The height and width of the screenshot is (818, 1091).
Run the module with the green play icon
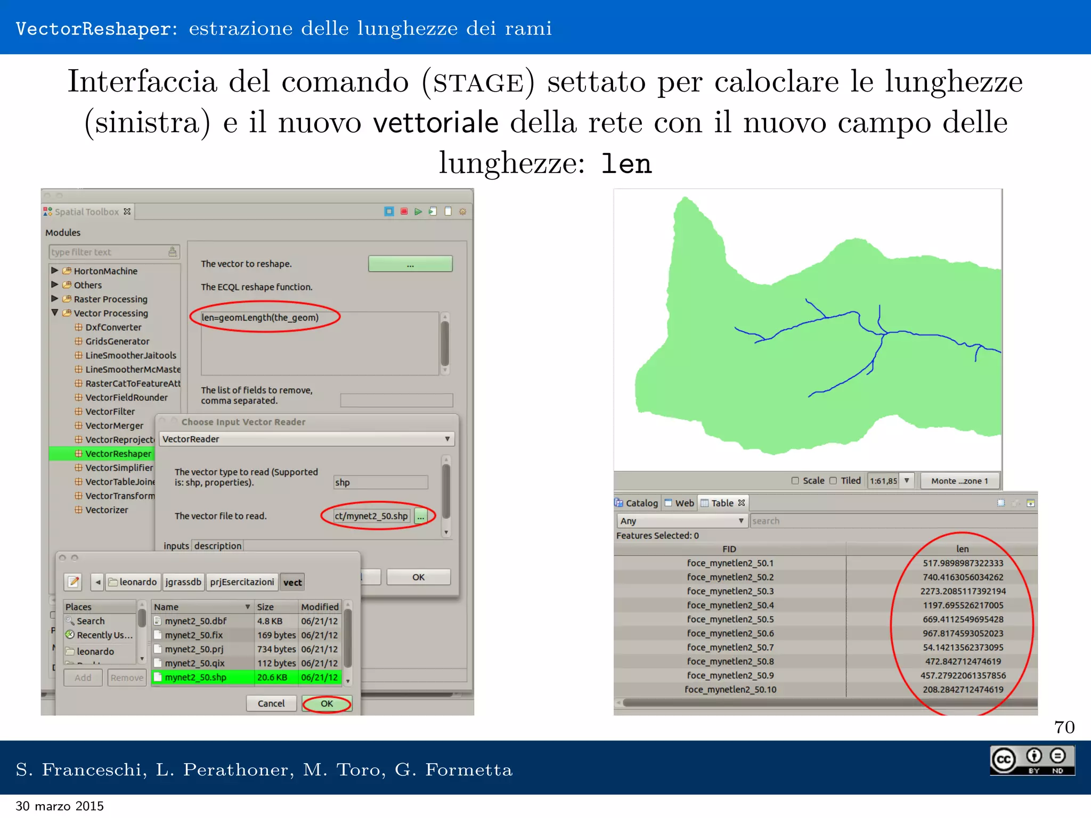[418, 211]
